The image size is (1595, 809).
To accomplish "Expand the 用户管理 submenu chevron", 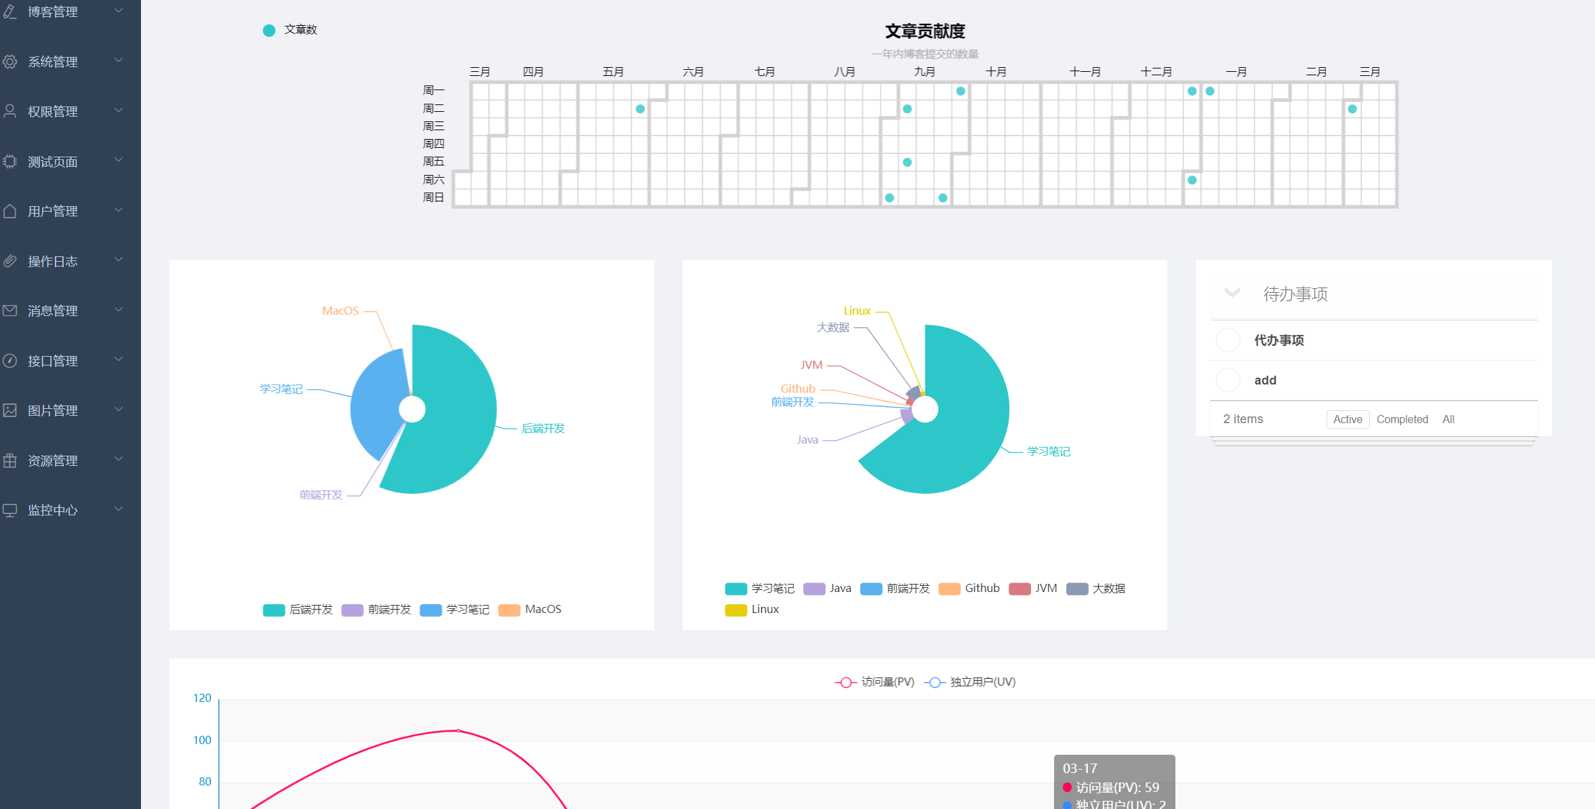I will point(119,210).
